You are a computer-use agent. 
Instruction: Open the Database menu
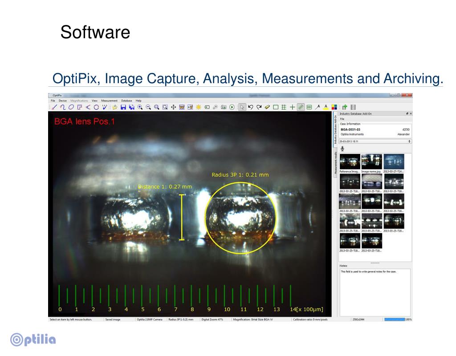(126, 101)
